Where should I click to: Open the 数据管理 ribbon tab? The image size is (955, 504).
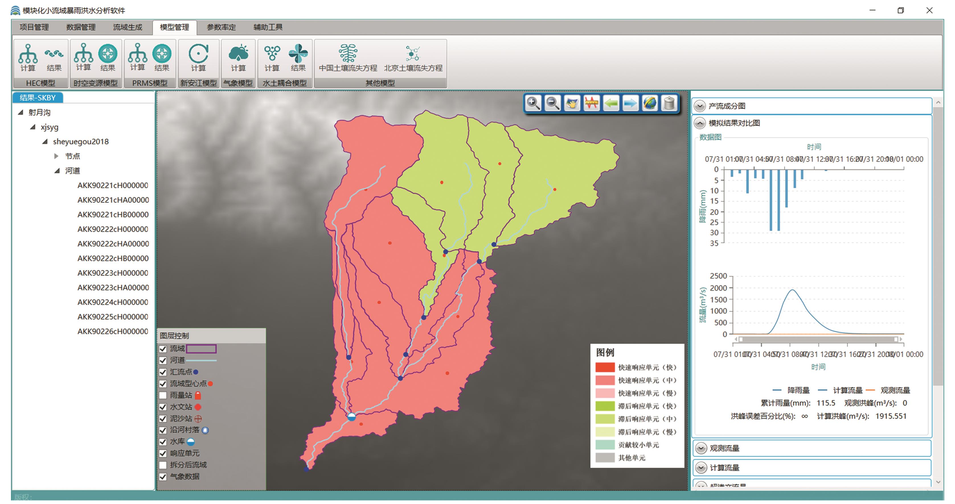click(x=81, y=27)
